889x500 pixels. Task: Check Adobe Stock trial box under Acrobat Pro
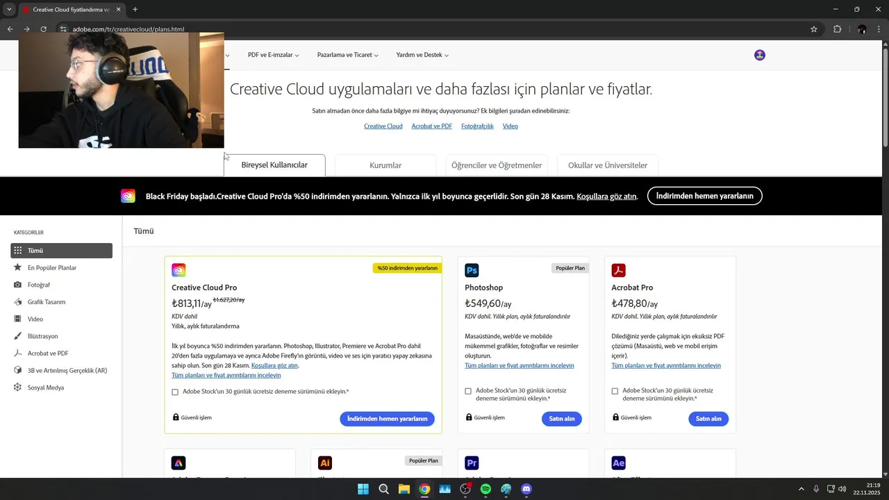click(x=615, y=391)
